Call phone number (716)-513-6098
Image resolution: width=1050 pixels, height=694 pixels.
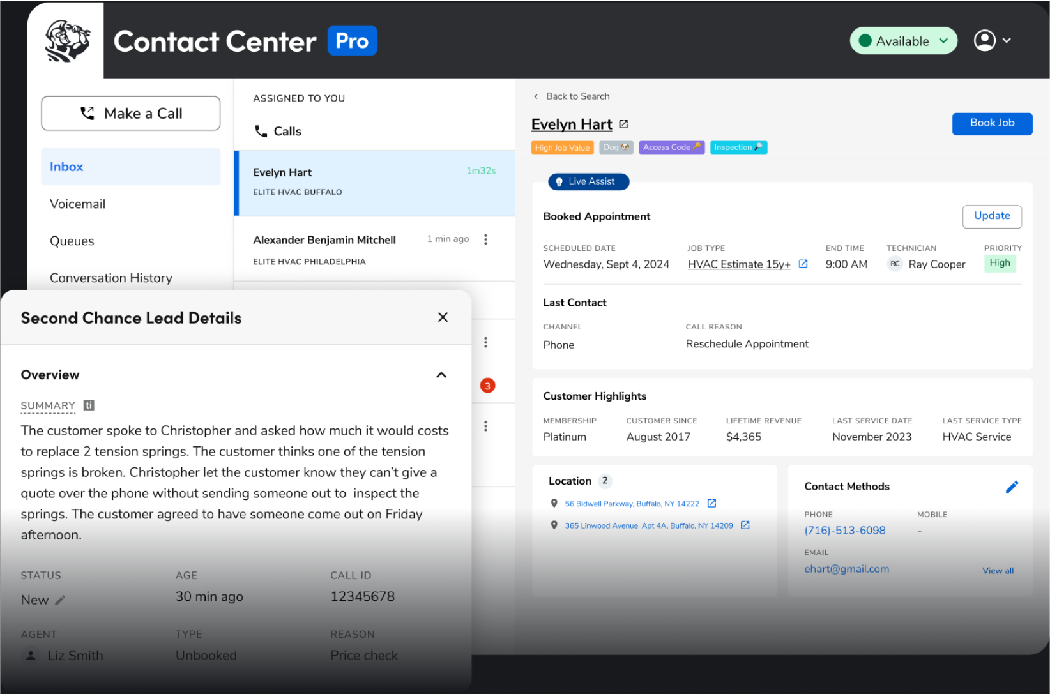point(845,531)
